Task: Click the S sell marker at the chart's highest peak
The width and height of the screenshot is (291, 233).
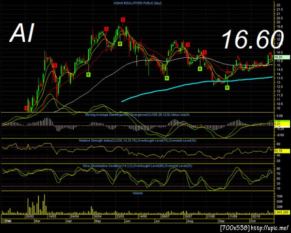Action: click(x=123, y=19)
